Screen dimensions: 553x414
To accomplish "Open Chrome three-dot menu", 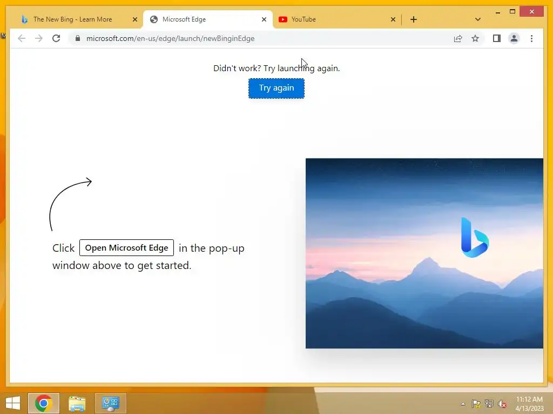I will (531, 38).
